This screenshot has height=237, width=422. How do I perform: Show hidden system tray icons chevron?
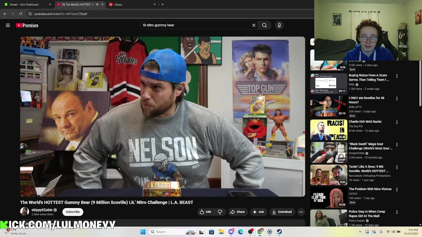pyautogui.click(x=360, y=232)
